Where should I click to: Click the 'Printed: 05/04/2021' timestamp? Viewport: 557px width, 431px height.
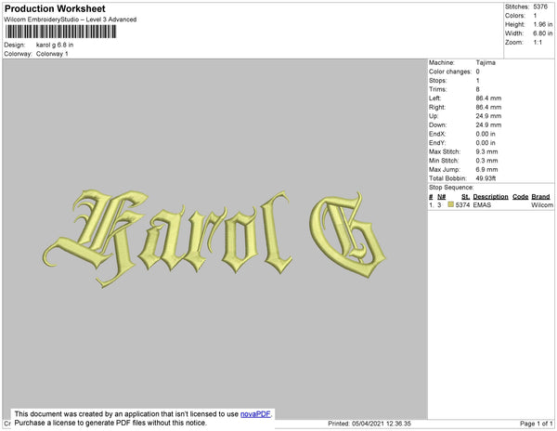point(369,424)
